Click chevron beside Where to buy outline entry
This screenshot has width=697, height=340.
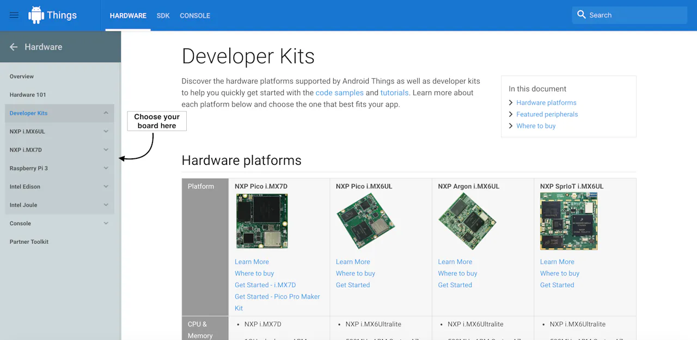(511, 126)
